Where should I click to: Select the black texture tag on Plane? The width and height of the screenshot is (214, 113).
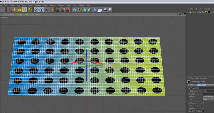point(209,12)
